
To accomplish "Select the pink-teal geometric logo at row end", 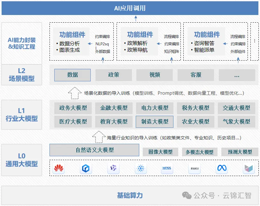I will tap(249, 168).
